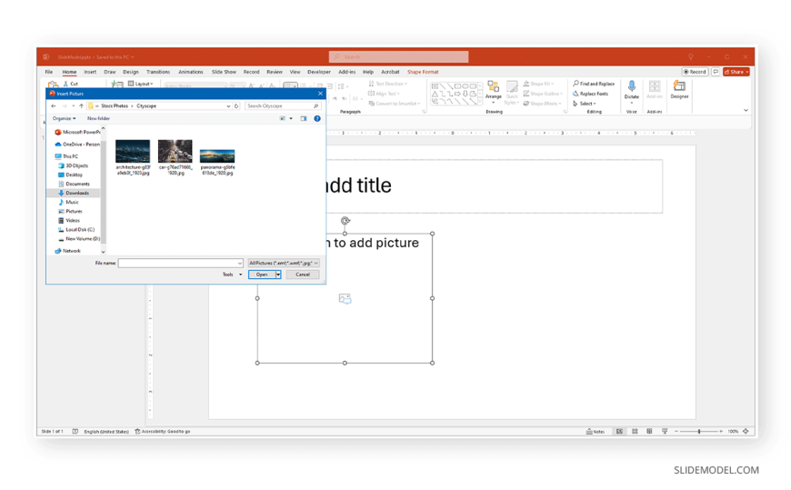791x490 pixels.
Task: Switch to the Shape Format tab
Action: pos(423,72)
